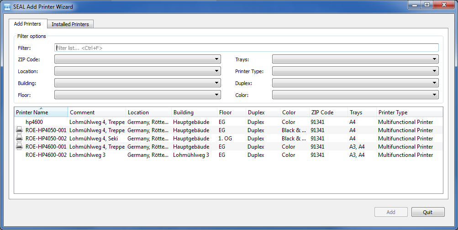Expand the Printer Type dropdown
Viewport: 458px width, 230px height.
355,71
